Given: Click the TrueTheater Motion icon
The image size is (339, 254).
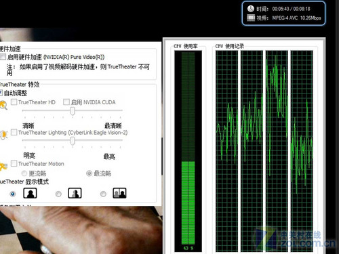Looking at the screenshot, I should [x=3, y=167].
